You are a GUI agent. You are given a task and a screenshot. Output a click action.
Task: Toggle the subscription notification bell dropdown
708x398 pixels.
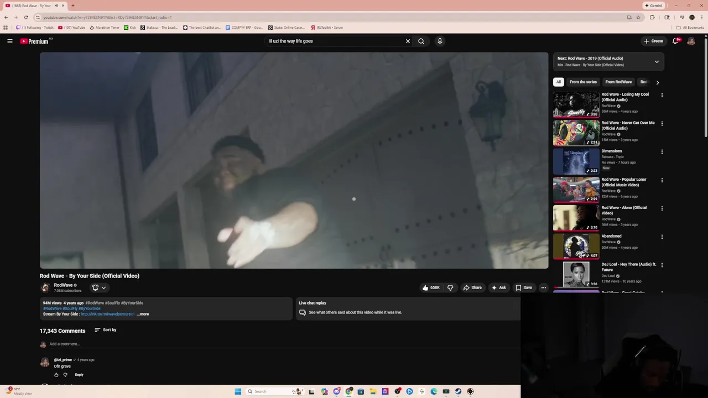click(99, 287)
